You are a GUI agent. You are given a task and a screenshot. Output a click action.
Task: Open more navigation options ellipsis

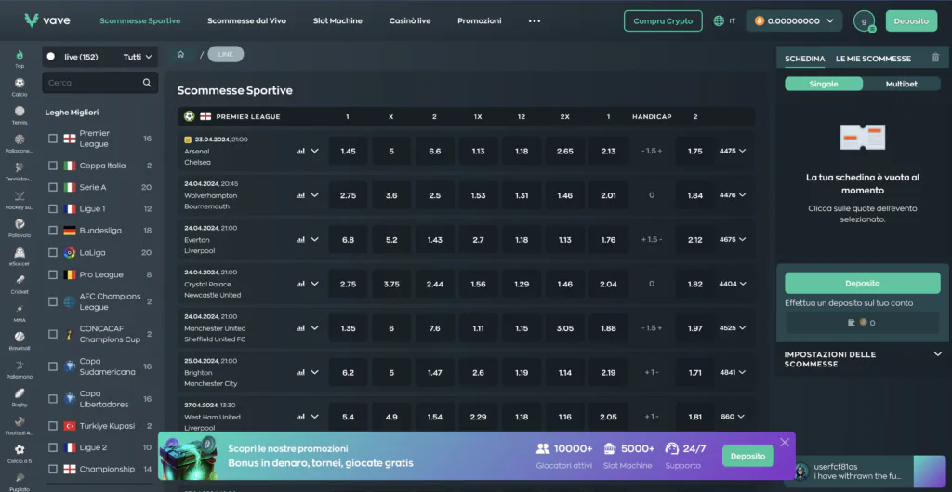(535, 20)
